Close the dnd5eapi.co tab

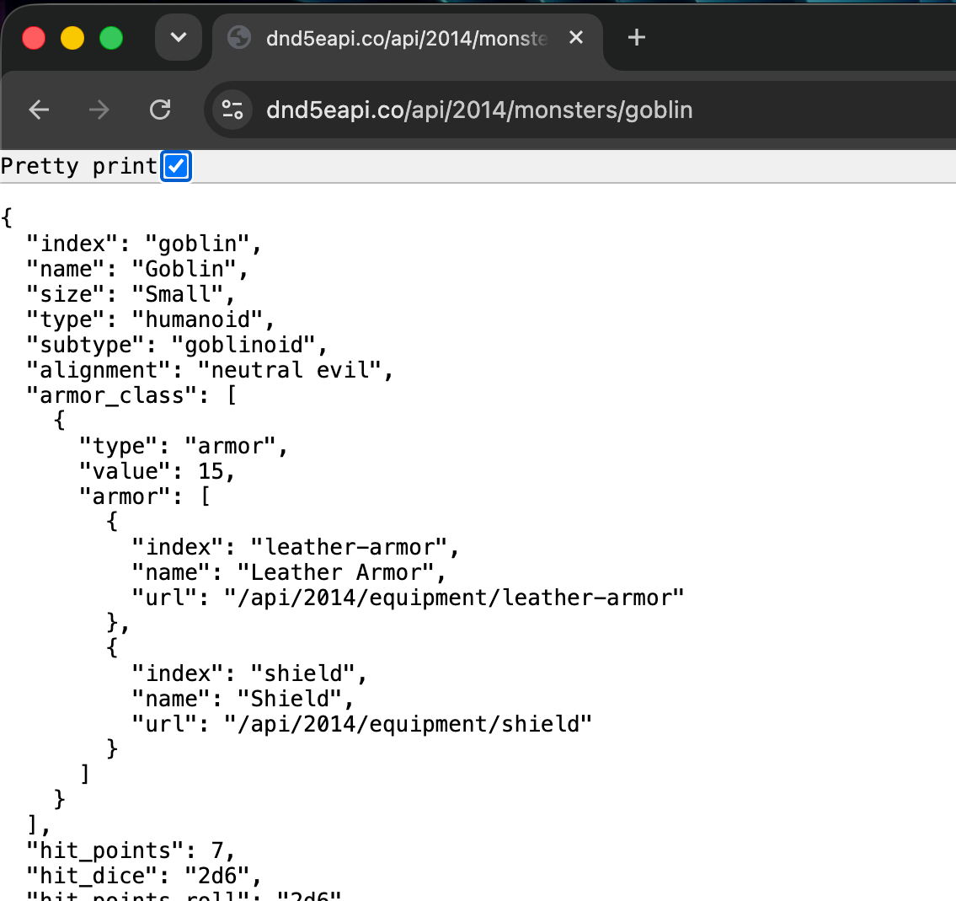pos(576,38)
